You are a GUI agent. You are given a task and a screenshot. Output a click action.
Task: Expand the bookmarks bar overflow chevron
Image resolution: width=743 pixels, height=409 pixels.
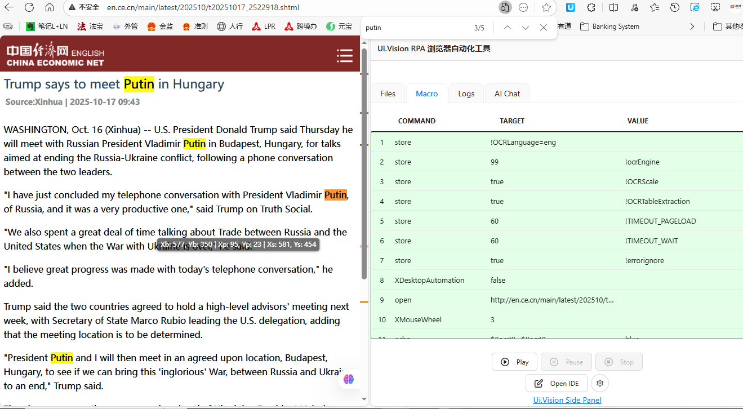point(692,26)
